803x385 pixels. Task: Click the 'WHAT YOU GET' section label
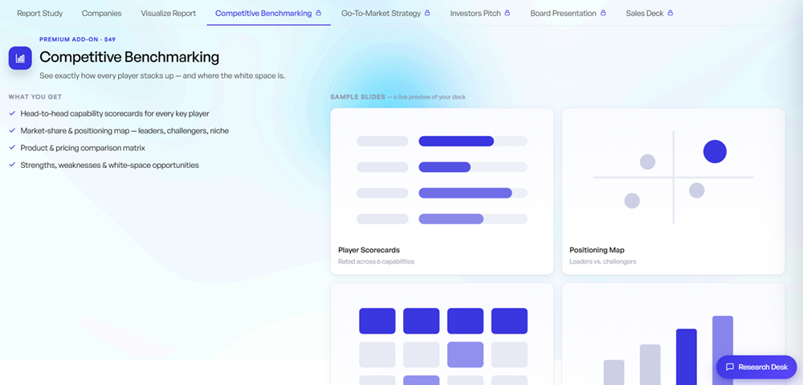pyautogui.click(x=35, y=97)
